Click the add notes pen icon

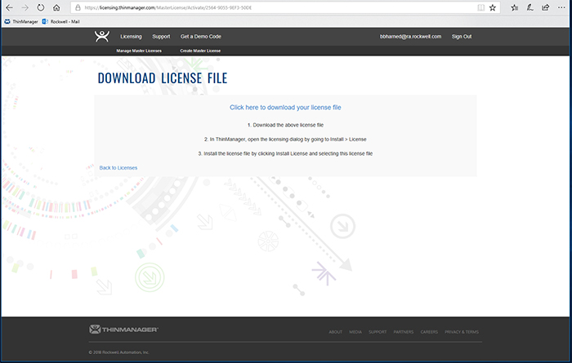pyautogui.click(x=530, y=7)
